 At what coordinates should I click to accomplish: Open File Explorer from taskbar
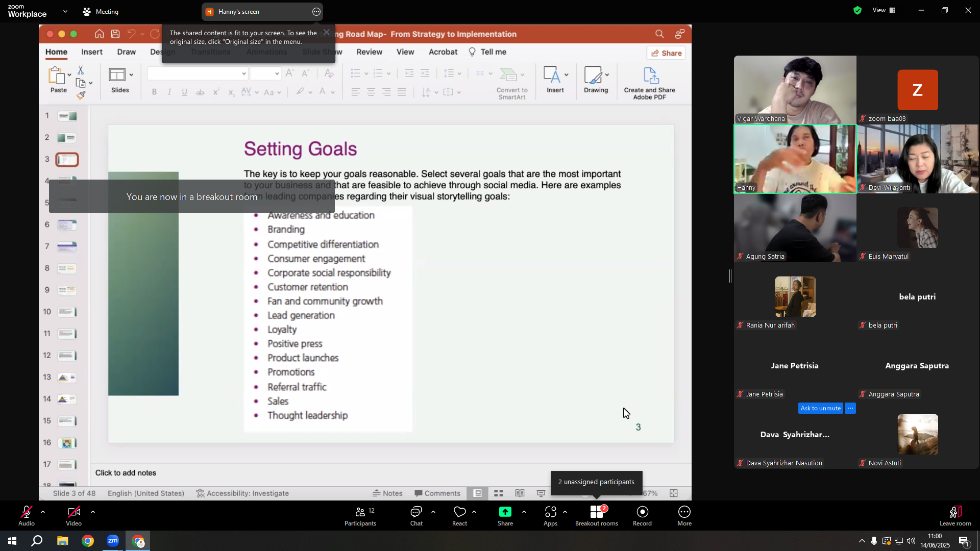[62, 541]
